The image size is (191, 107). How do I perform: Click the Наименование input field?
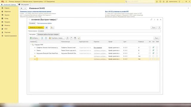click(99, 31)
